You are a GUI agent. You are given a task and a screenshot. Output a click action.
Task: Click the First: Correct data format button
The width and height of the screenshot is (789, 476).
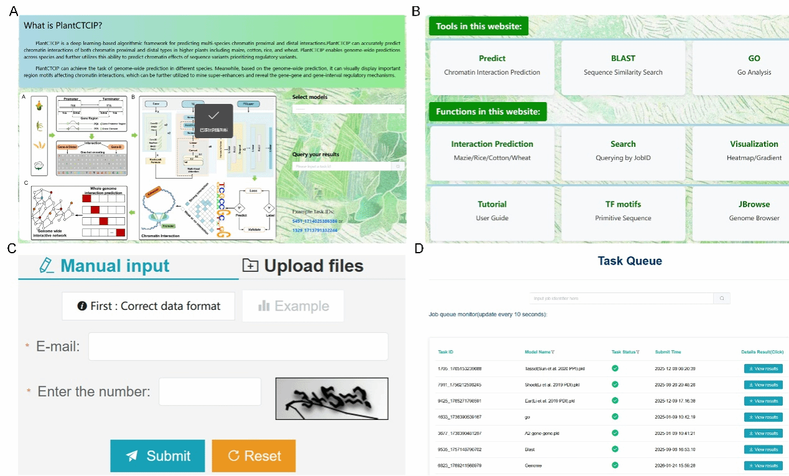click(149, 306)
